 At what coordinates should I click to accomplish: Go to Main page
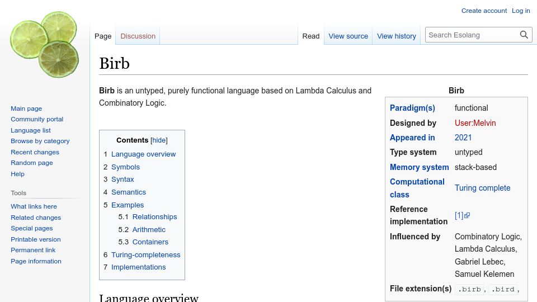click(x=26, y=108)
